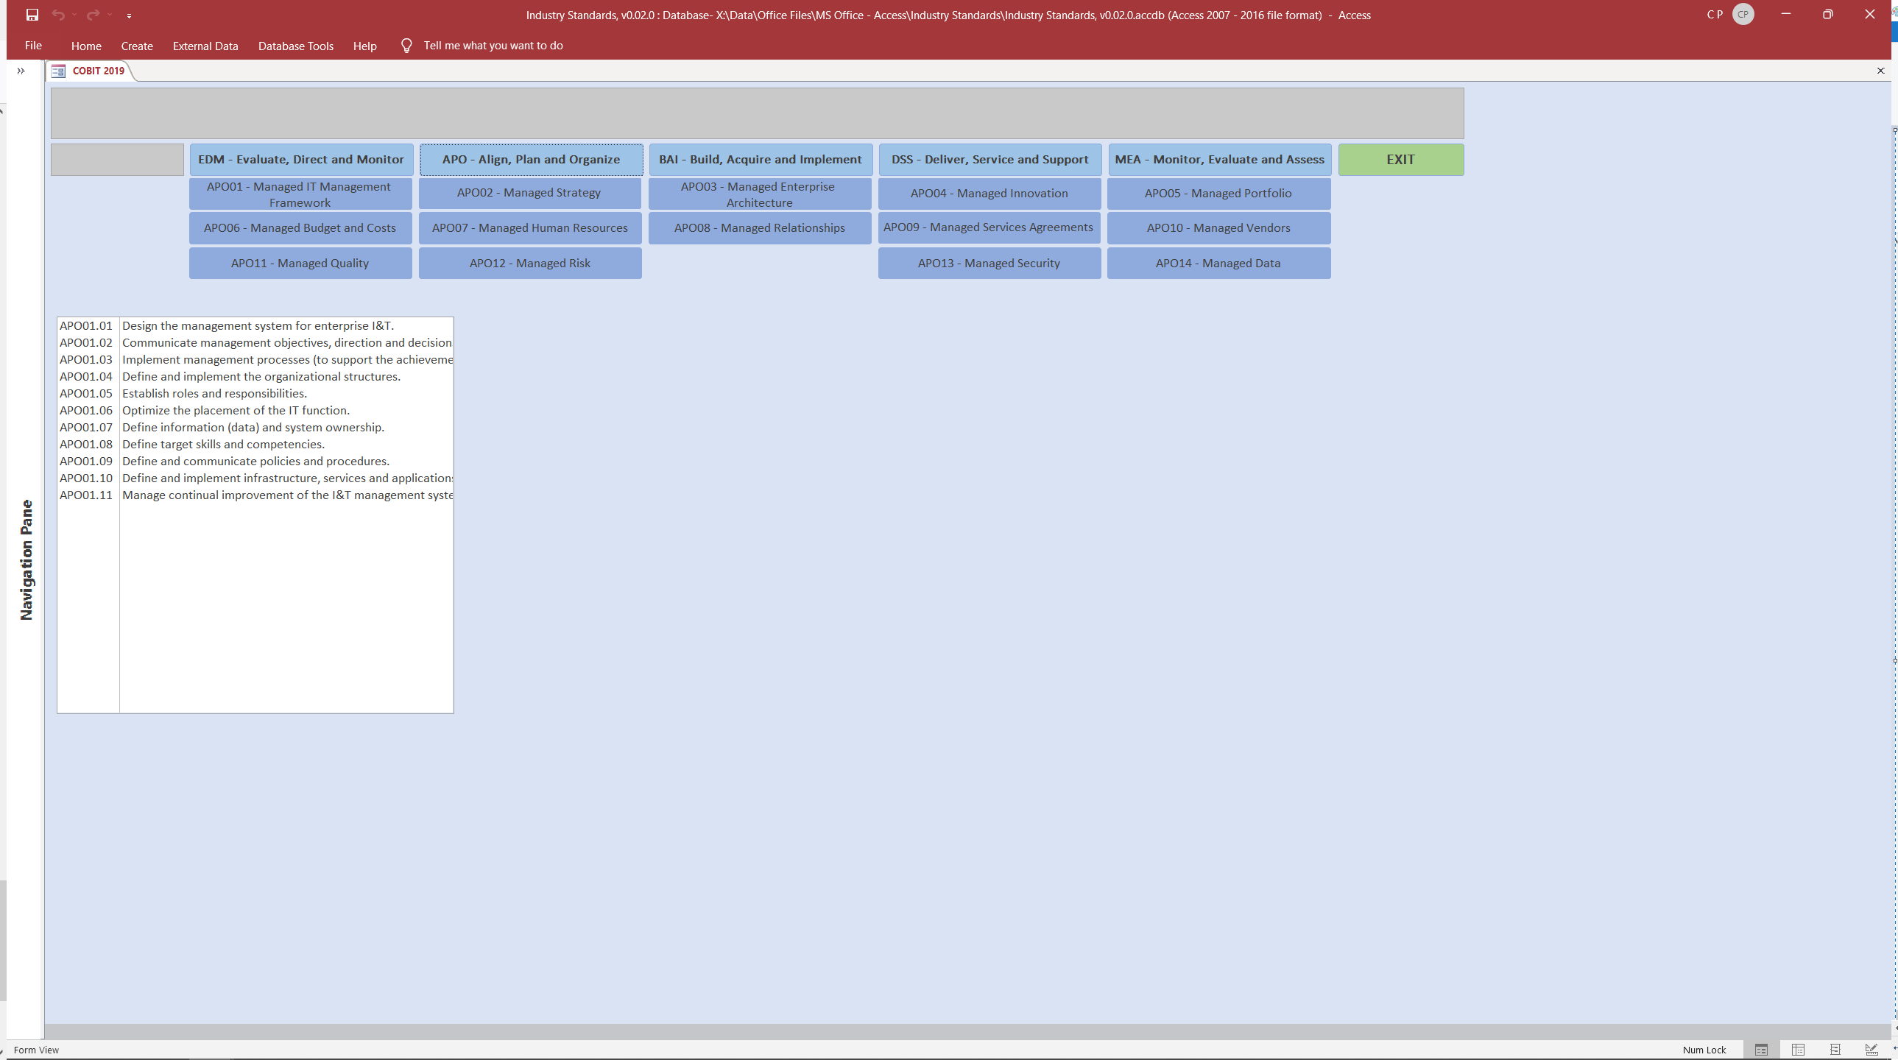Select the APO domain toggle button
Image resolution: width=1898 pixels, height=1060 pixels.
pos(531,159)
